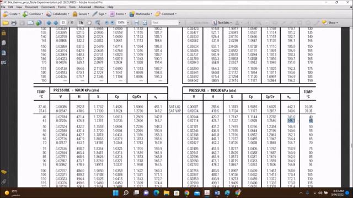The image size is (353, 198).
Task: Open the Windows Start menu
Action: [116, 193]
